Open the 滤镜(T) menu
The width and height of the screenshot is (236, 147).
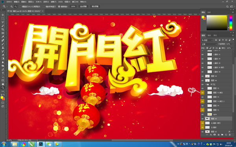point(53,2)
